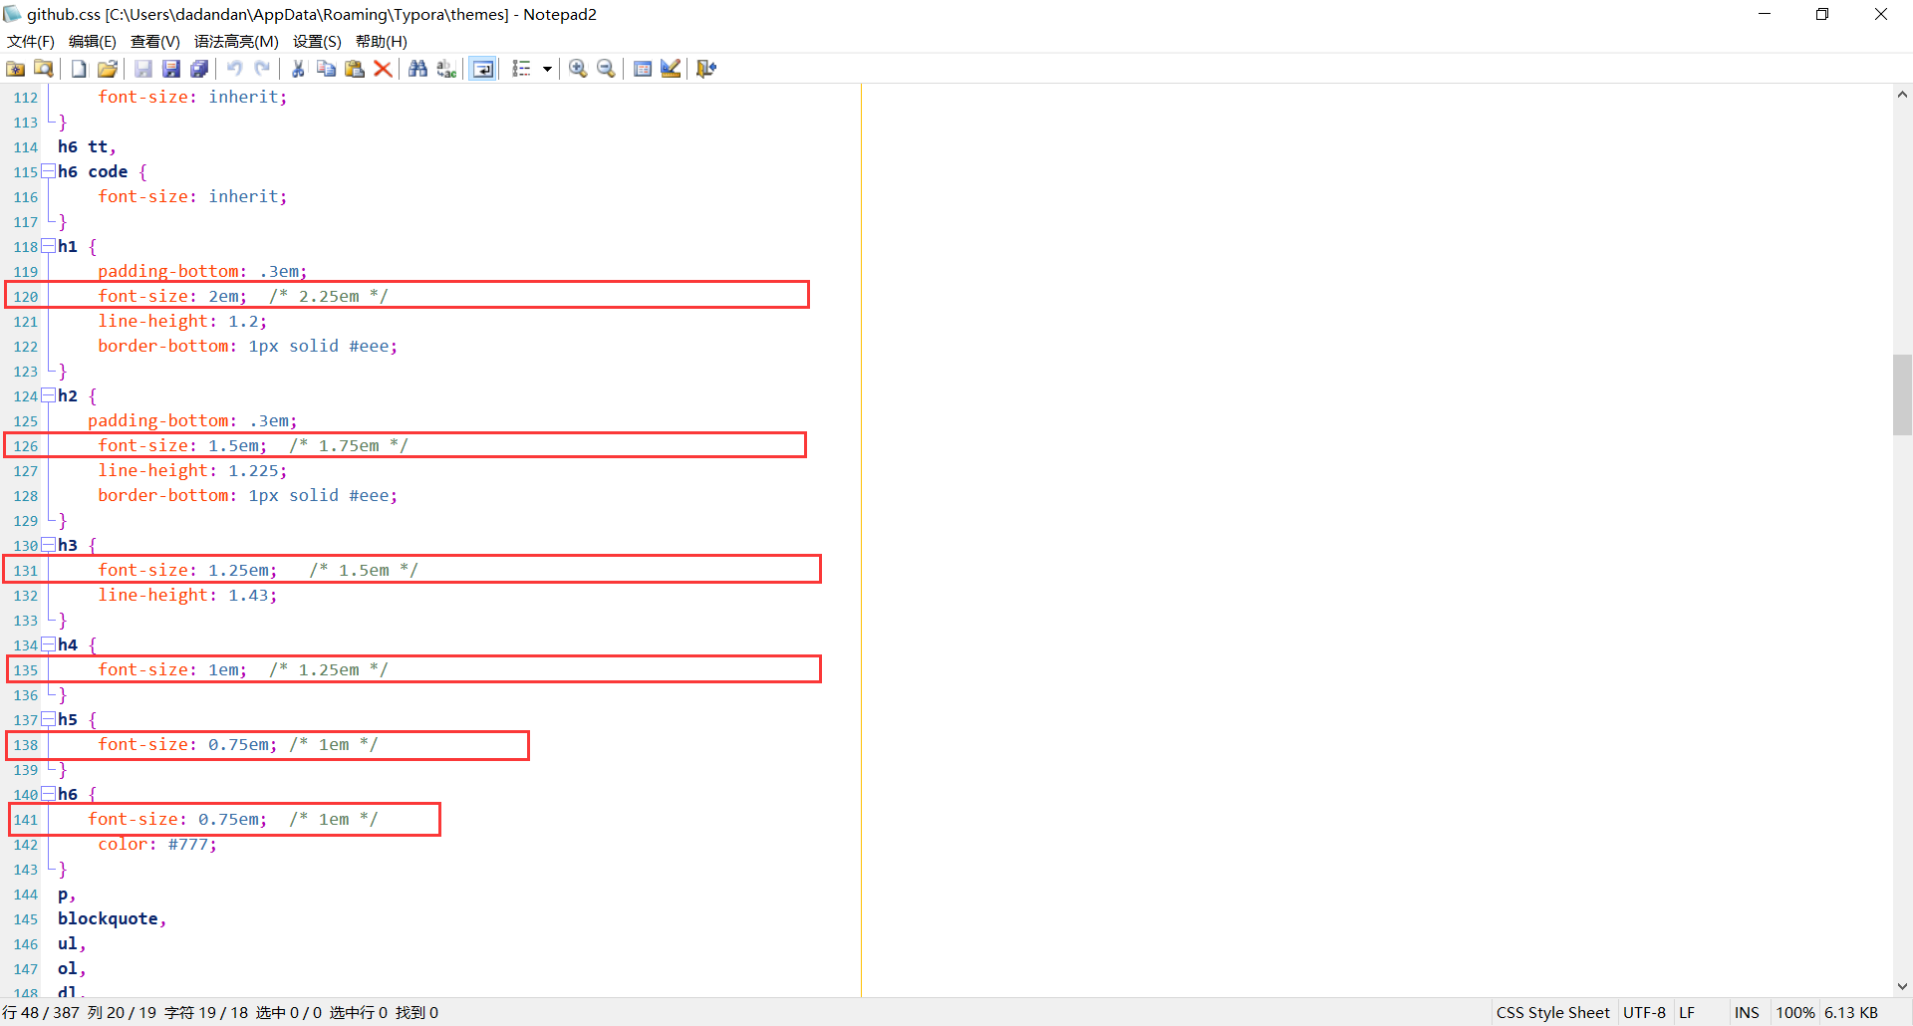Open the 语法高亮(M) menu
Screen dimensions: 1913x1026
point(236,42)
